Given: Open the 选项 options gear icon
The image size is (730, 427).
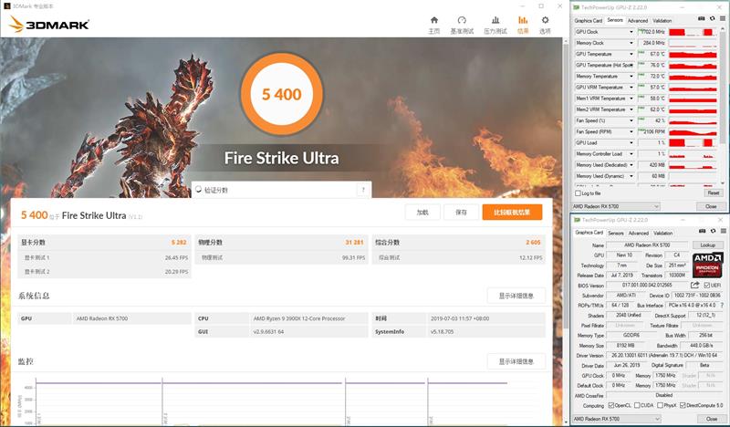Looking at the screenshot, I should tap(545, 22).
